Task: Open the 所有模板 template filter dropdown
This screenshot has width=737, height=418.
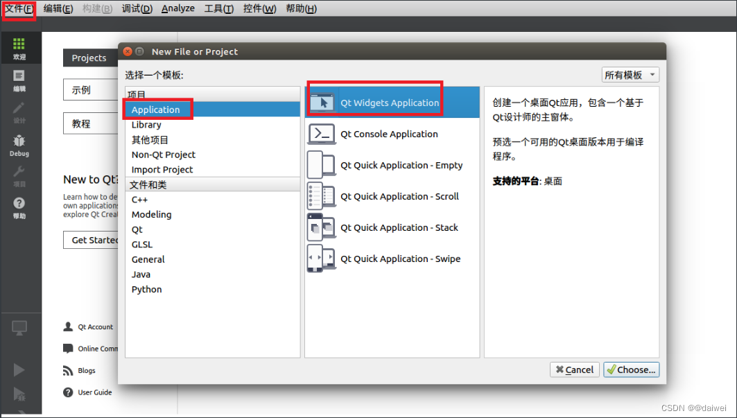Action: [x=630, y=75]
